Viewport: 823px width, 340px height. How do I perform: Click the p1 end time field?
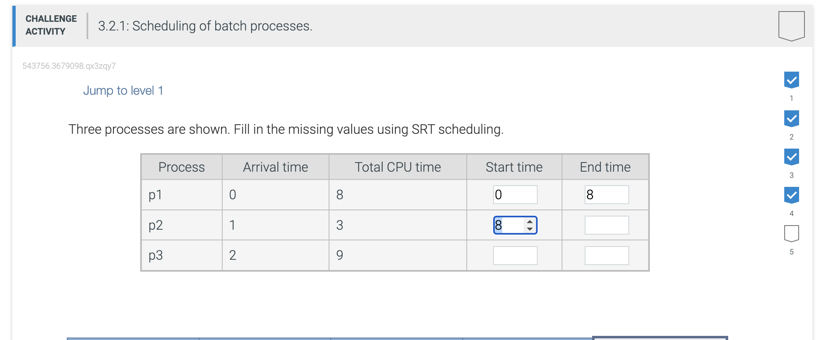coord(607,195)
